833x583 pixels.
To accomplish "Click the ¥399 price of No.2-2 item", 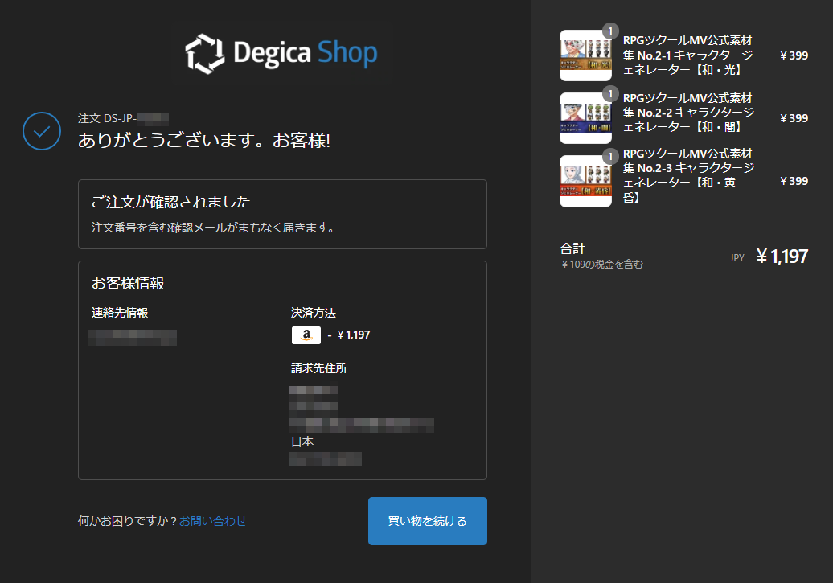I will pyautogui.click(x=794, y=118).
